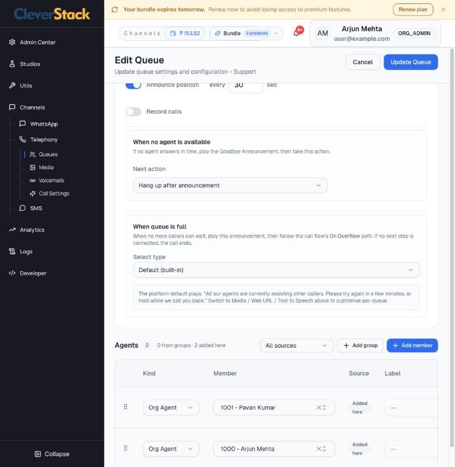
Task: Click the CleverStack logo
Action: pyautogui.click(x=52, y=14)
